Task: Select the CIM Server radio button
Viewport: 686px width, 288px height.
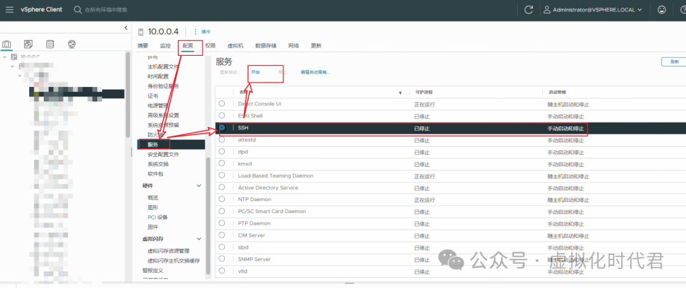Action: point(222,235)
